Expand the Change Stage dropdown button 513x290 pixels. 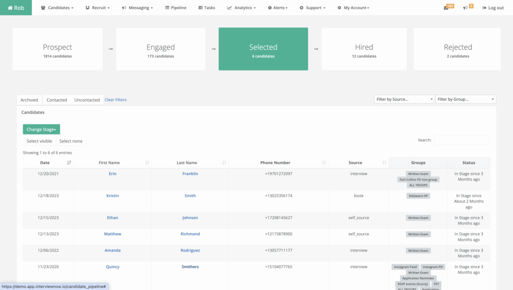point(41,129)
